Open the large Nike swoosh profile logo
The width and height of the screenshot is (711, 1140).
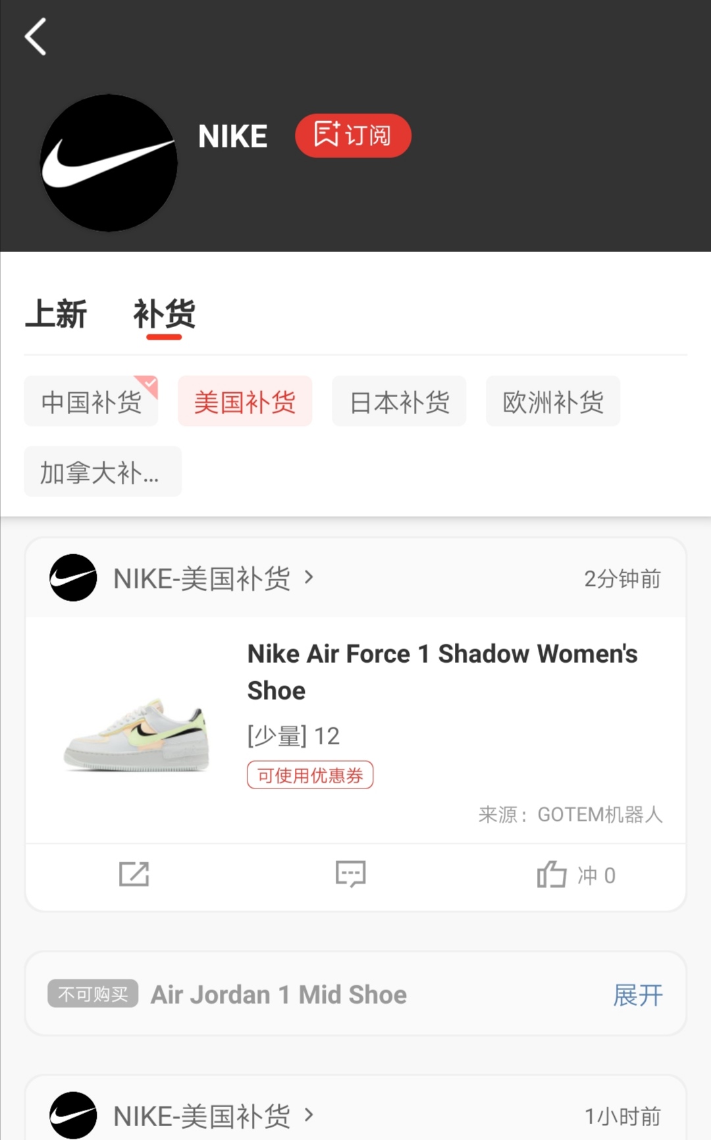coord(109,163)
